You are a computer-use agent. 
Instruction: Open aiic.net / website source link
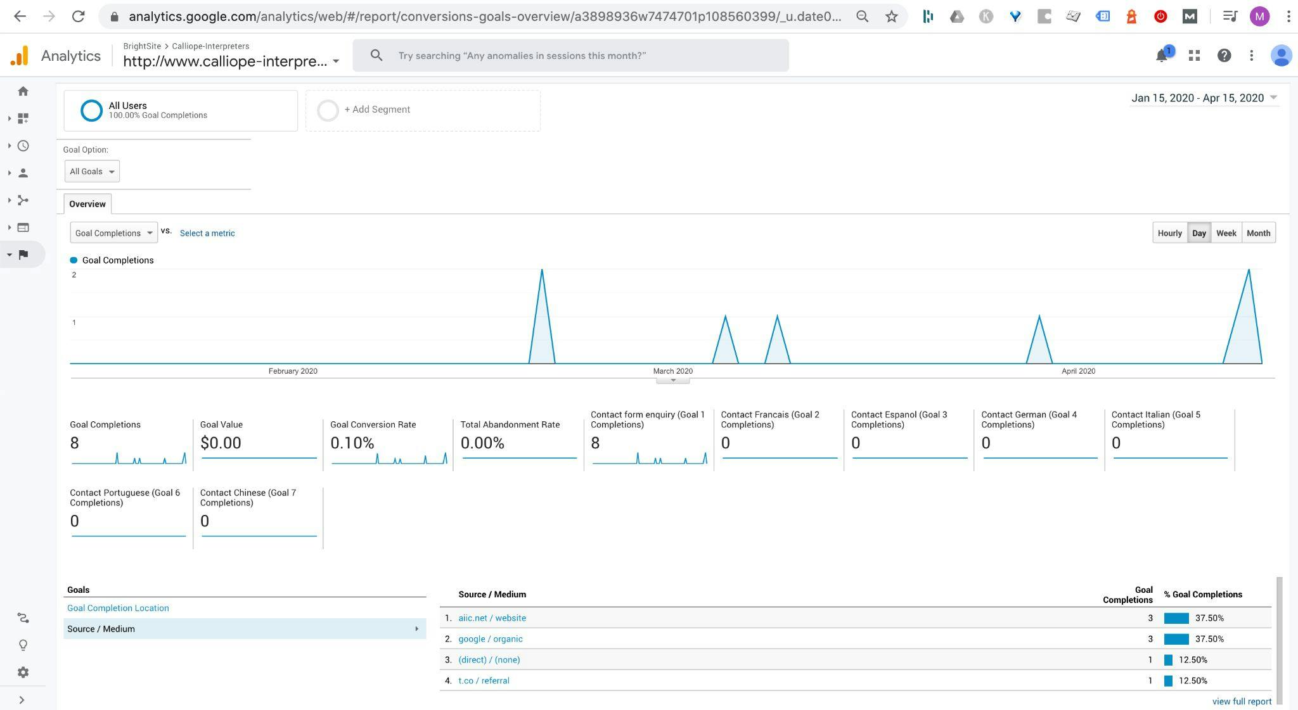[492, 618]
